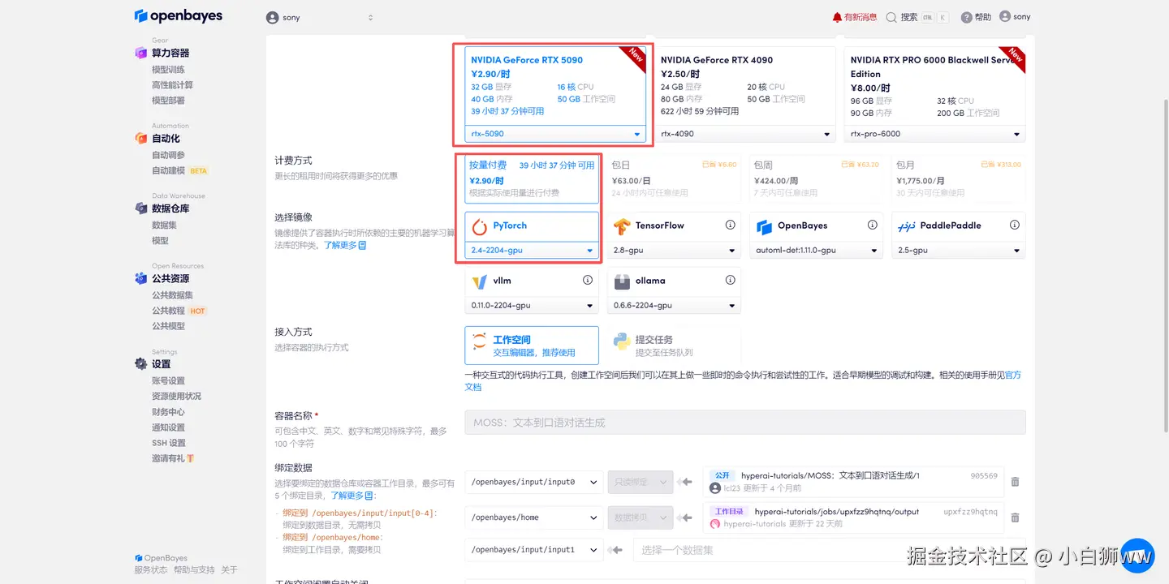Go to 模型部署 in sidebar
The height and width of the screenshot is (584, 1169).
[x=168, y=101]
